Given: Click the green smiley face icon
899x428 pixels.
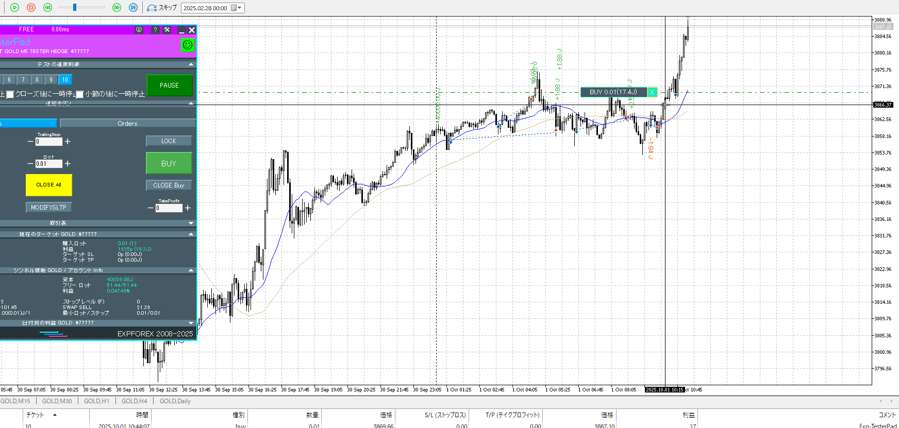Looking at the screenshot, I should 188,45.
